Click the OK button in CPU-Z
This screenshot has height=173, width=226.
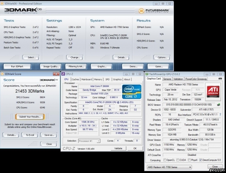click(135, 148)
